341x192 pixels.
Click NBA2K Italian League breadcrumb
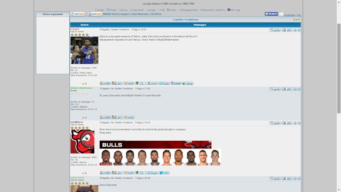[x=116, y=14]
